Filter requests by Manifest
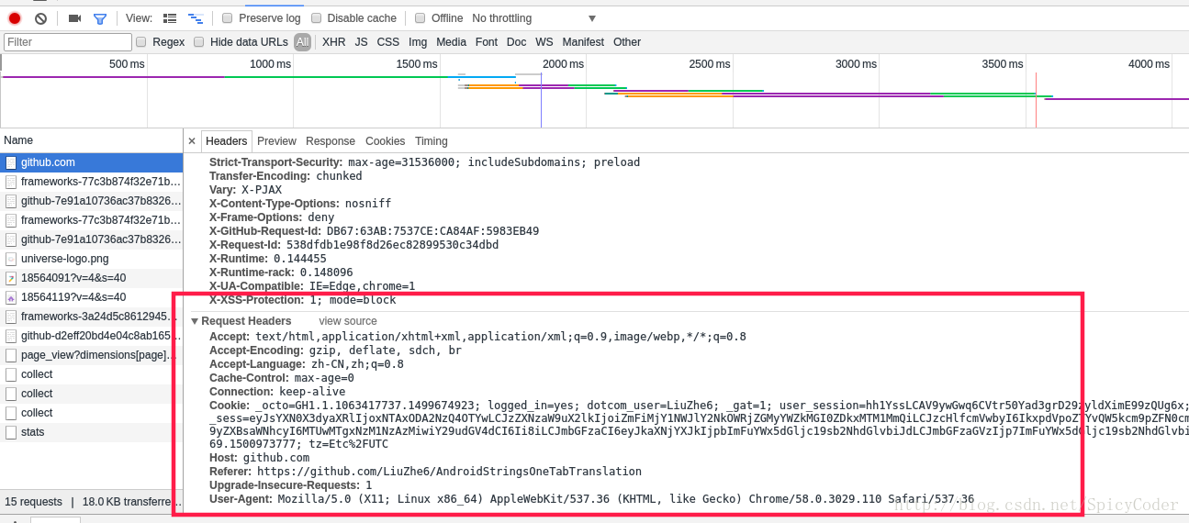The width and height of the screenshot is (1189, 523). click(583, 42)
